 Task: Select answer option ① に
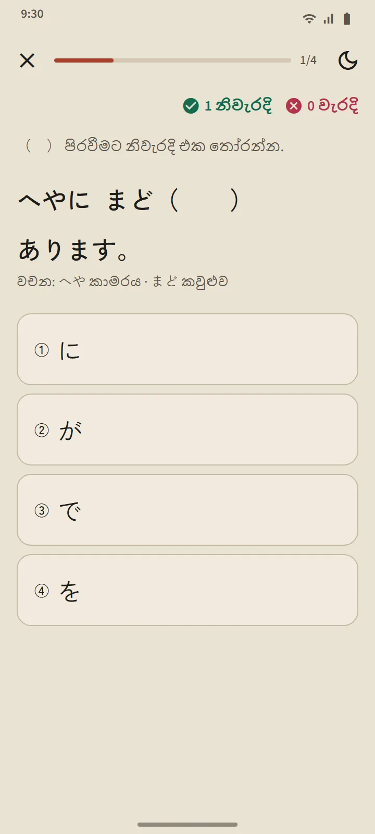pyautogui.click(x=187, y=349)
